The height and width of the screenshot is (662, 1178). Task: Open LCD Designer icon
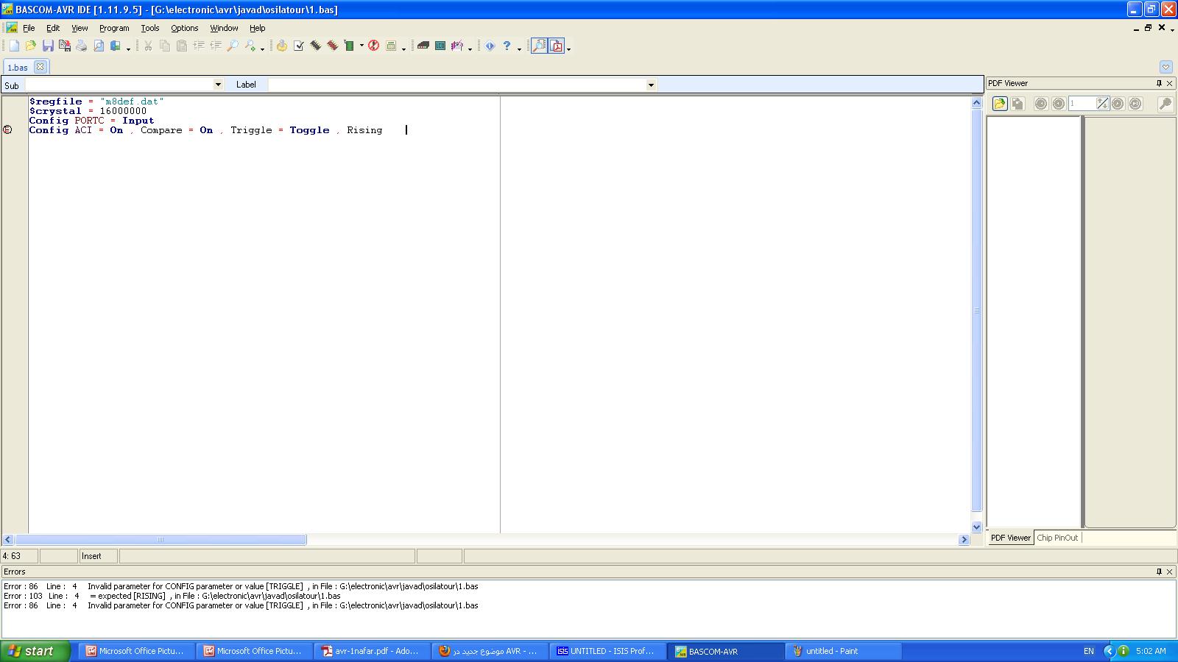[x=440, y=46]
